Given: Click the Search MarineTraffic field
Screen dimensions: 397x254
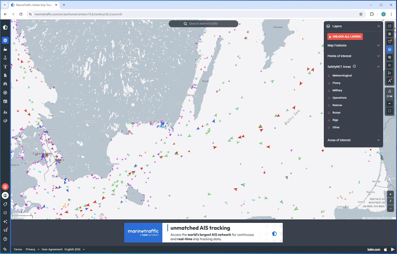Looking at the screenshot, I should (x=204, y=24).
